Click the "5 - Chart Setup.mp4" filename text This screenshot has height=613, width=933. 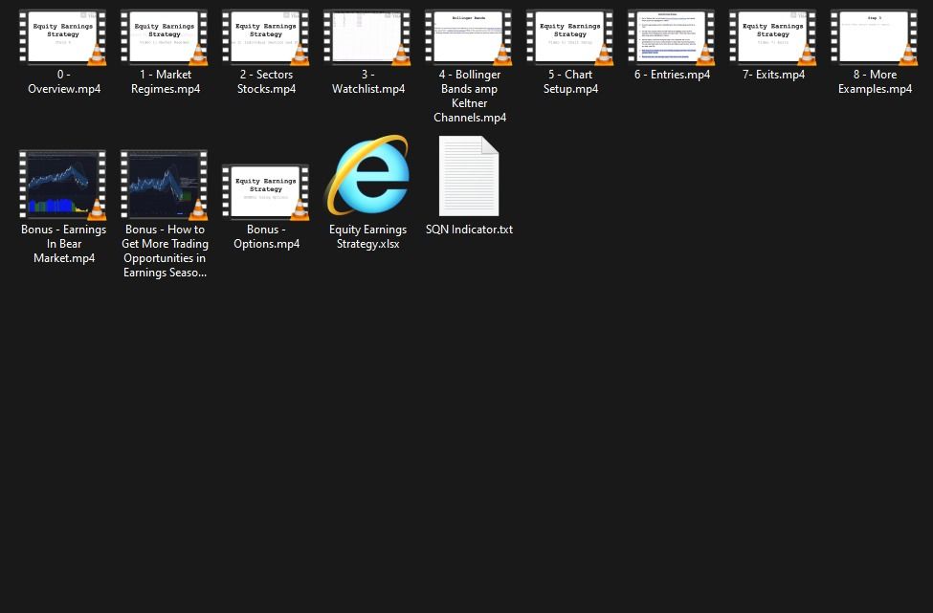[x=570, y=82]
